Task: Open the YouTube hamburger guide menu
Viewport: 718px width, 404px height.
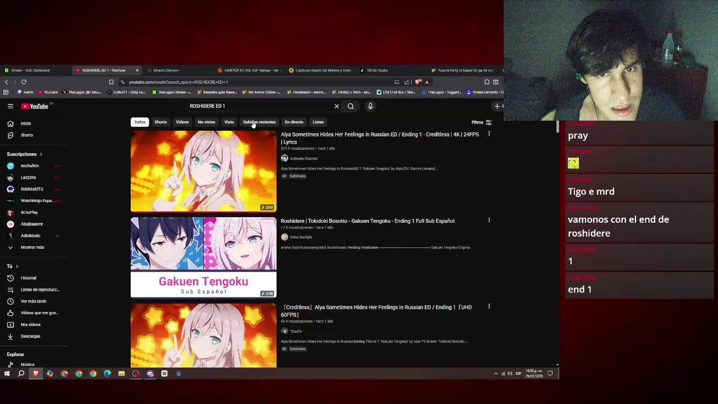Action: (10, 106)
